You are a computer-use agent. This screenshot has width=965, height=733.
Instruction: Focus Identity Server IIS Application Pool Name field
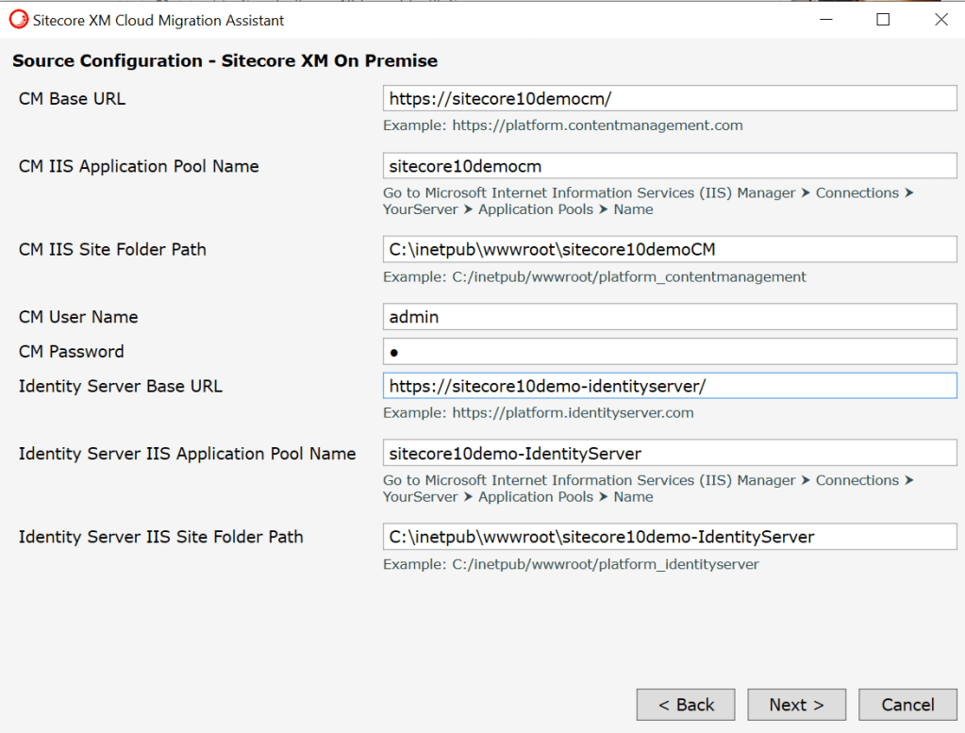669,454
